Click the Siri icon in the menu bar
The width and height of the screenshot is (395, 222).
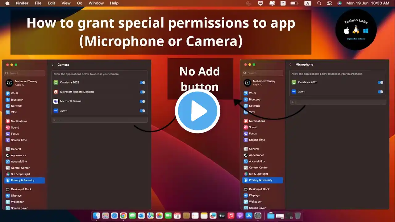click(339, 3)
